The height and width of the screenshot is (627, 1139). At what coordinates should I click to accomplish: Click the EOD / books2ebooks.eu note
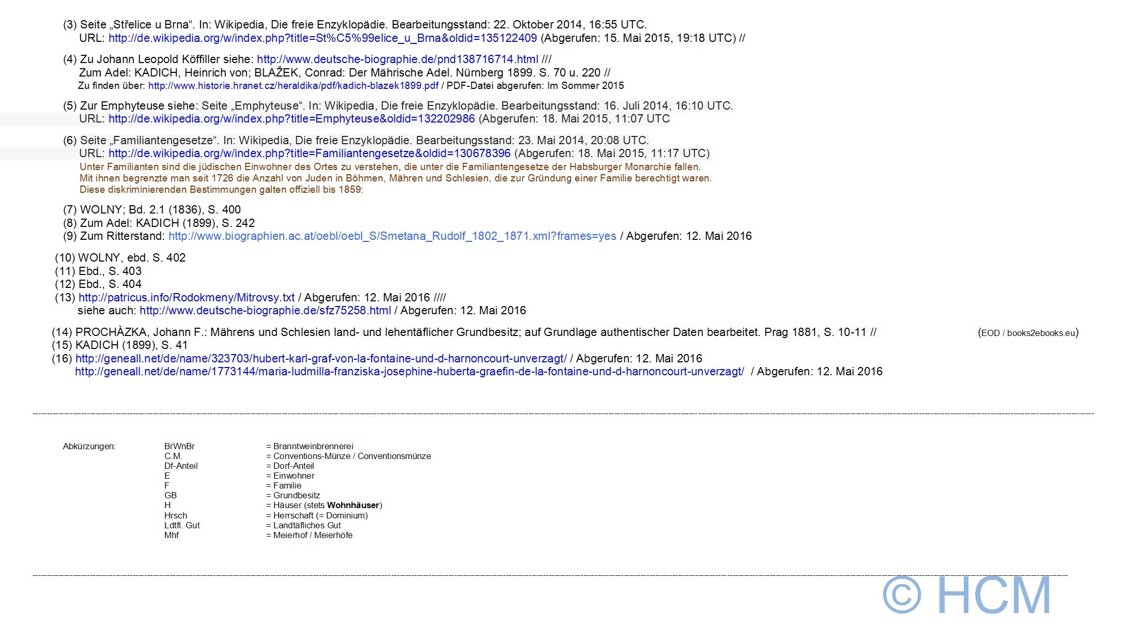pos(1027,333)
